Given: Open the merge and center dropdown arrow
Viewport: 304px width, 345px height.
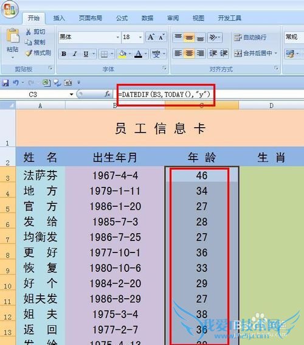Looking at the screenshot, I should 276,54.
